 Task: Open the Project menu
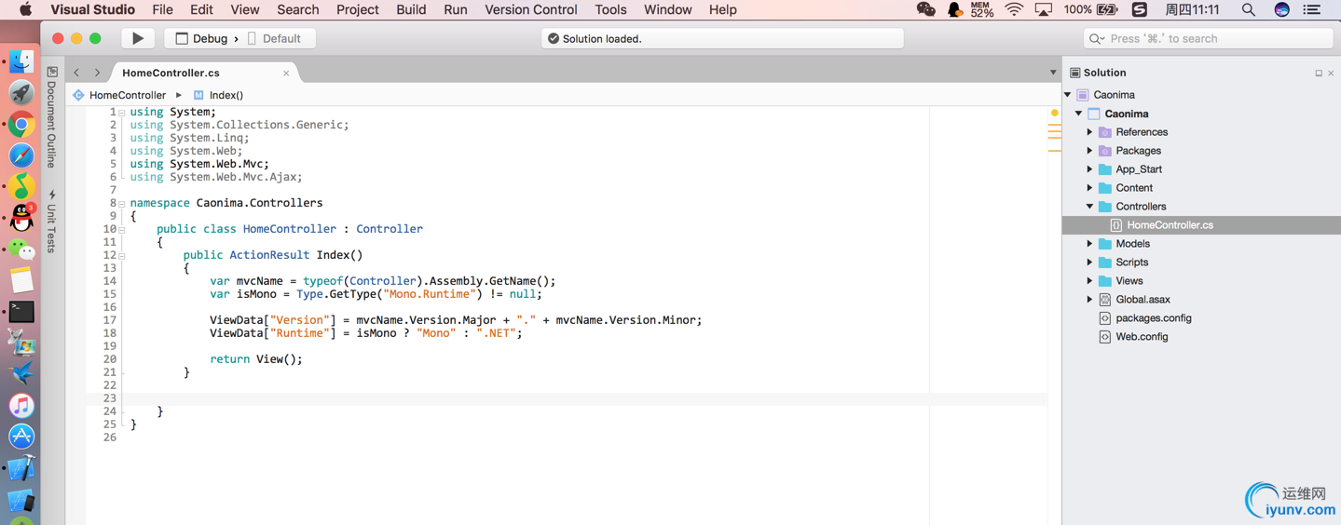358,9
